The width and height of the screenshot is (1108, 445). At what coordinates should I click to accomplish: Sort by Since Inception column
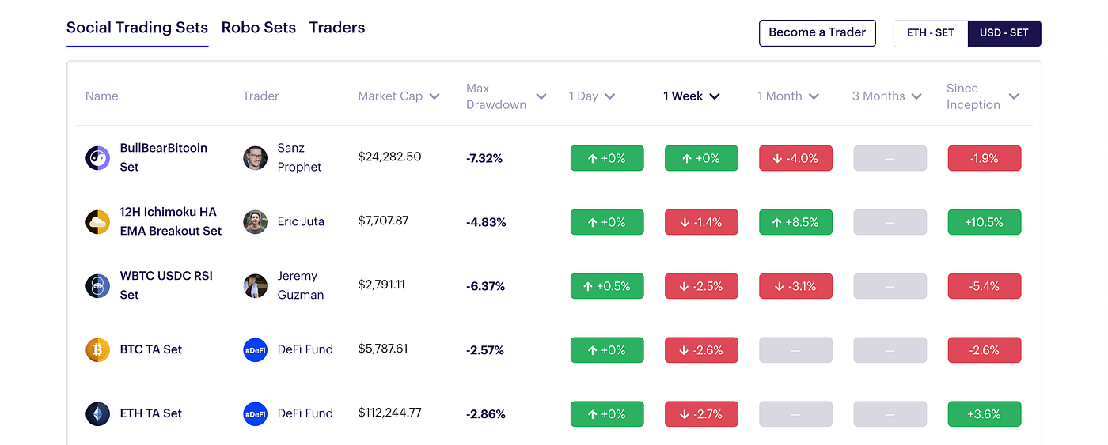pyautogui.click(x=982, y=96)
